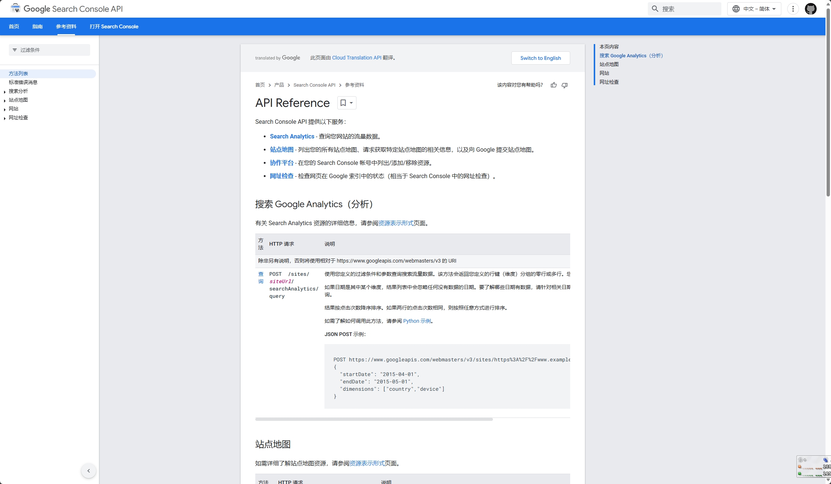
Task: Click the user profile avatar
Action: pos(811,9)
